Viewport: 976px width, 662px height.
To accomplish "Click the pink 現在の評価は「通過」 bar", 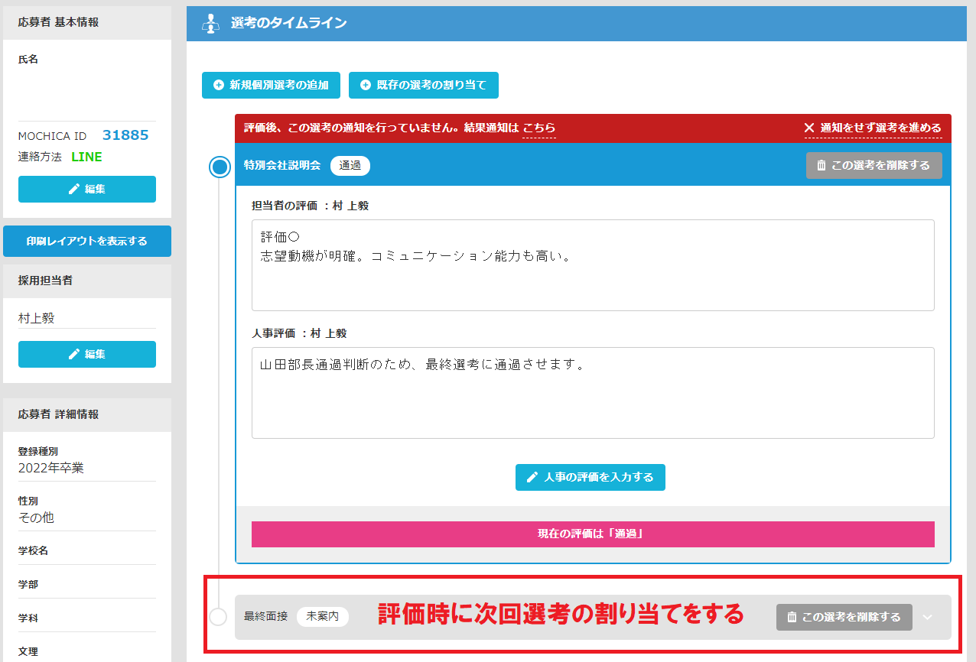I will (x=593, y=534).
